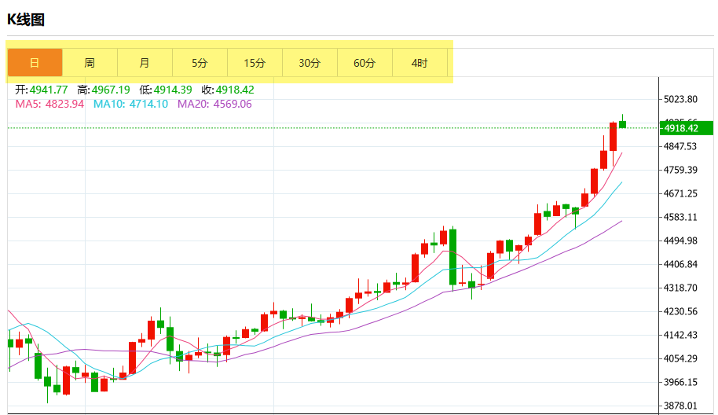Click the latest green candlestick at far right
718x415 pixels.
622,123
